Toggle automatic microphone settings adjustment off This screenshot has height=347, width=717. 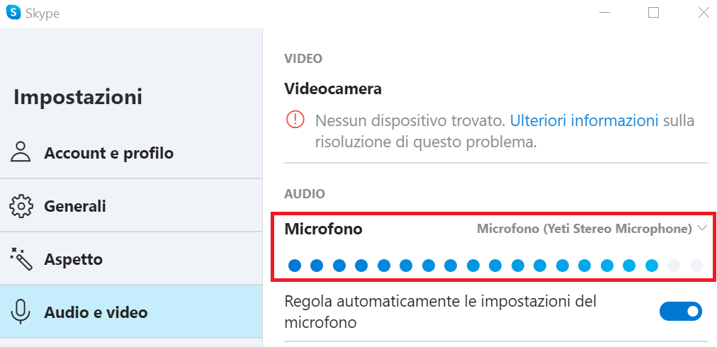[680, 311]
